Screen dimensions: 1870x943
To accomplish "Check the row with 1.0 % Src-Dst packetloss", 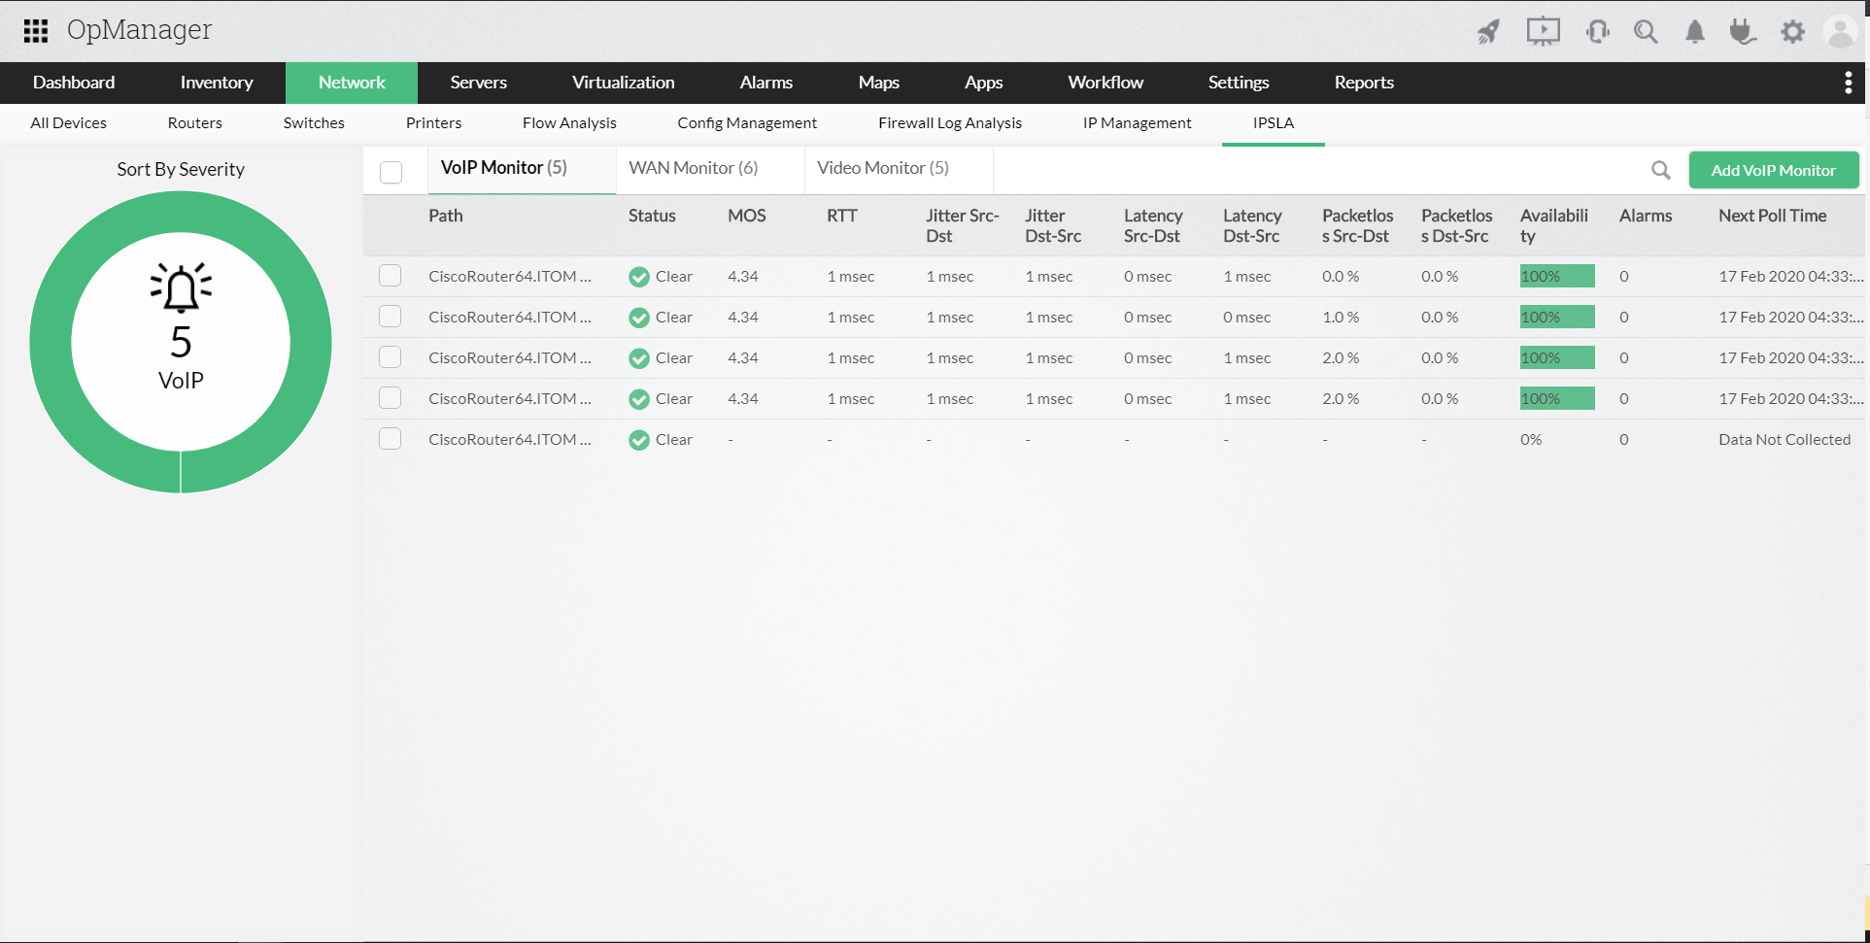I will coord(390,317).
